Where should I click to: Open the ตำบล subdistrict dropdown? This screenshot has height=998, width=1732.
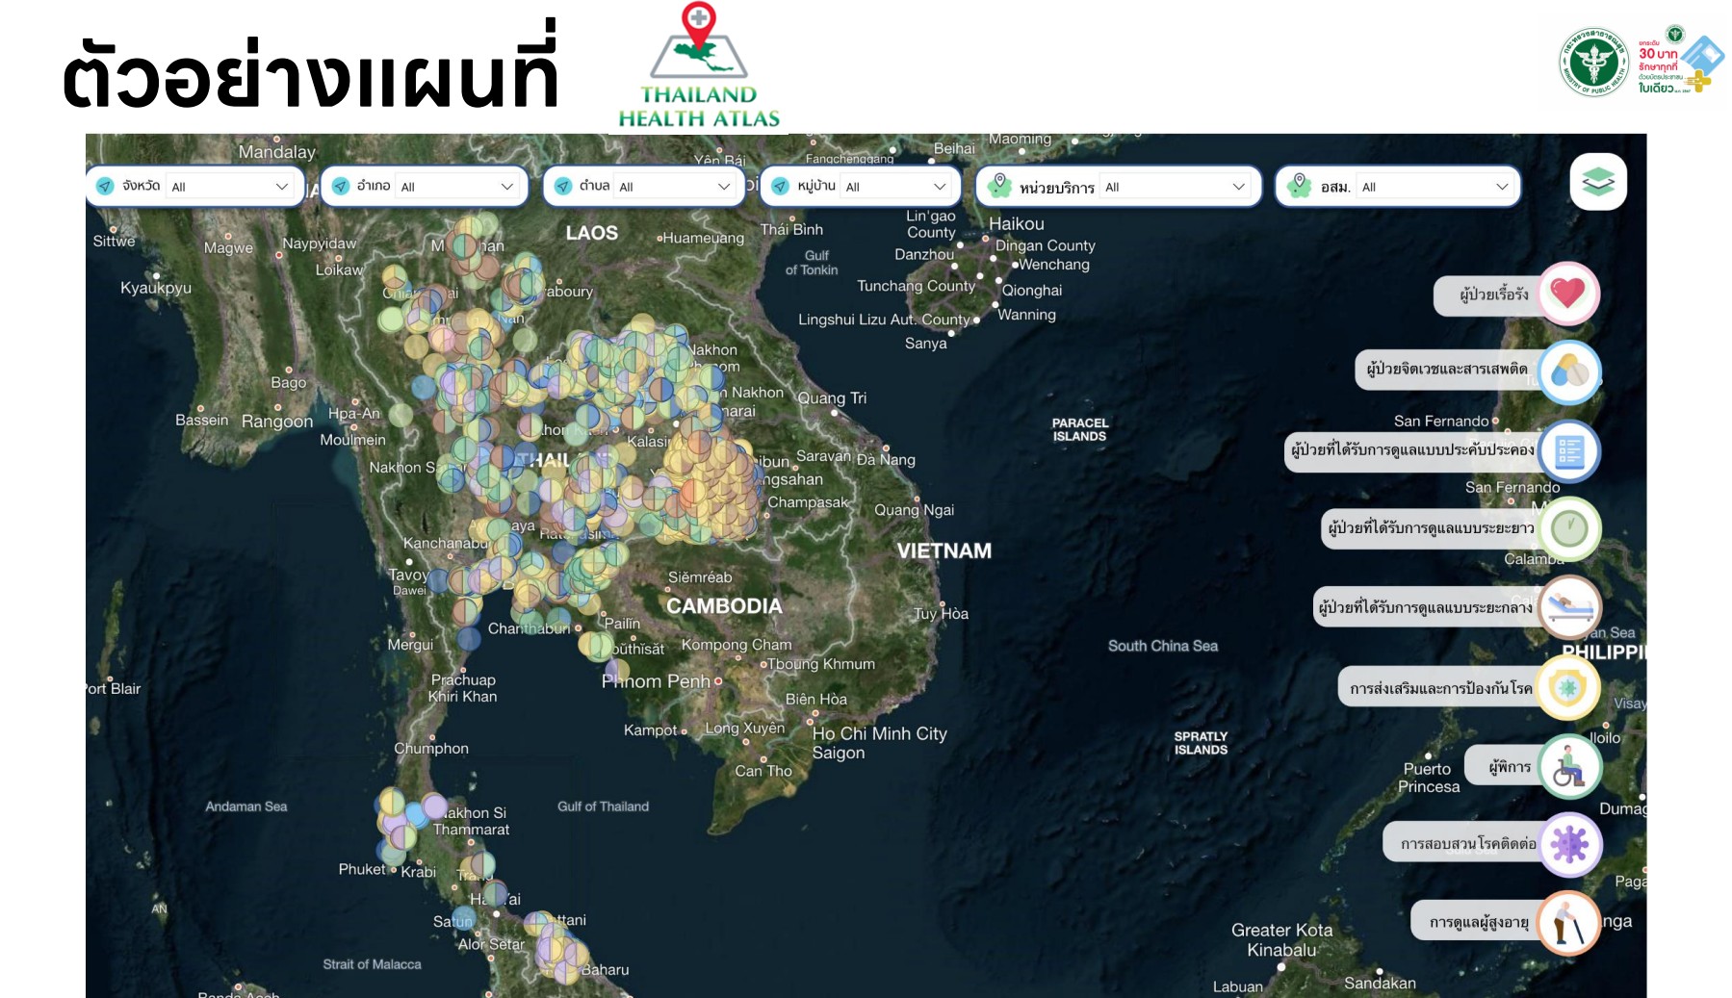click(x=644, y=186)
